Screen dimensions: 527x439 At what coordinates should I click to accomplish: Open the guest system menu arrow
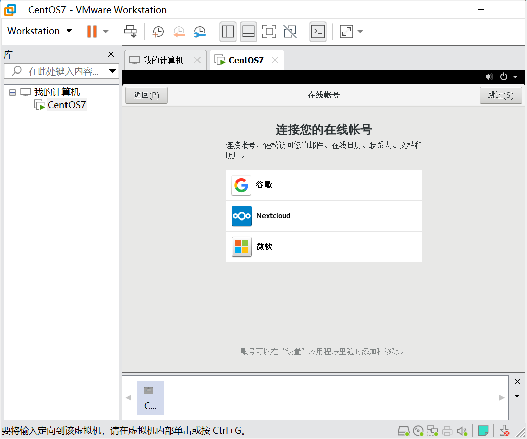pyautogui.click(x=515, y=77)
